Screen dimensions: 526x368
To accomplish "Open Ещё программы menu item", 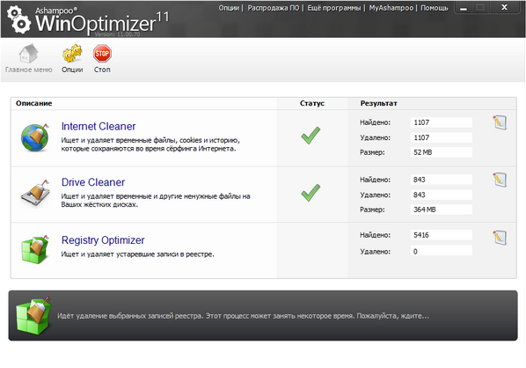I will pos(334,8).
